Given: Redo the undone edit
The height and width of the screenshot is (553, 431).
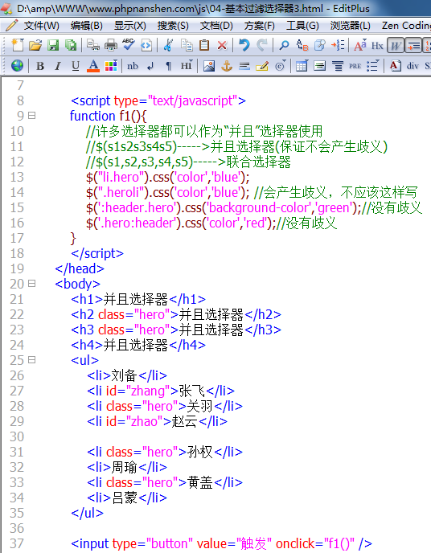Looking at the screenshot, I should tap(261, 45).
